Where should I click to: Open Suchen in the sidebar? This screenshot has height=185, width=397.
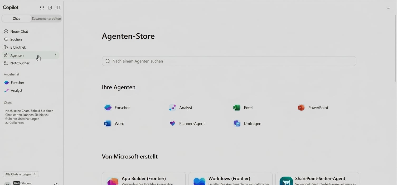coord(31,39)
